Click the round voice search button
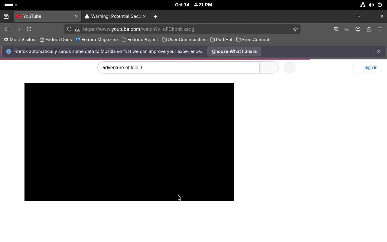Screen dimensions: 387x242 click(x=290, y=67)
